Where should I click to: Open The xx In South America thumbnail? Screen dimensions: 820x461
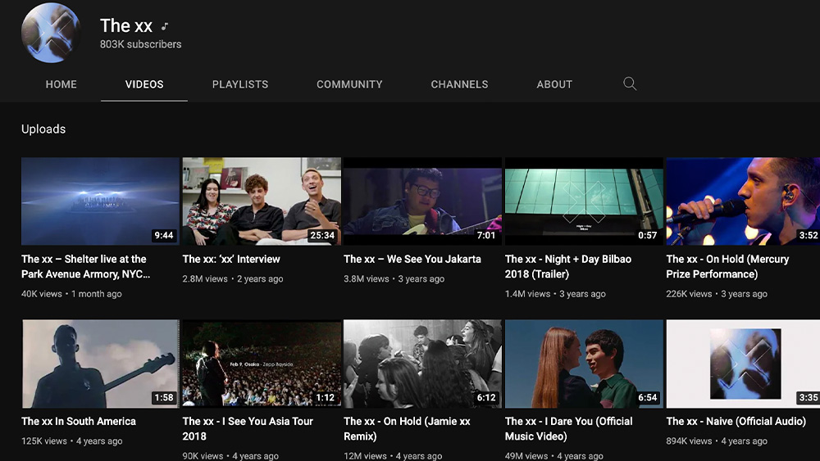click(x=100, y=364)
